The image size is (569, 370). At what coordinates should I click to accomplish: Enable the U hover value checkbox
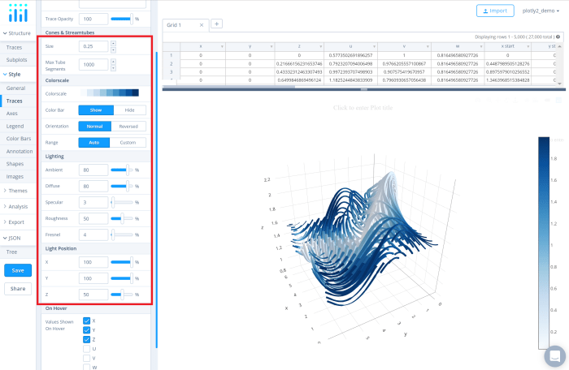tap(86, 349)
